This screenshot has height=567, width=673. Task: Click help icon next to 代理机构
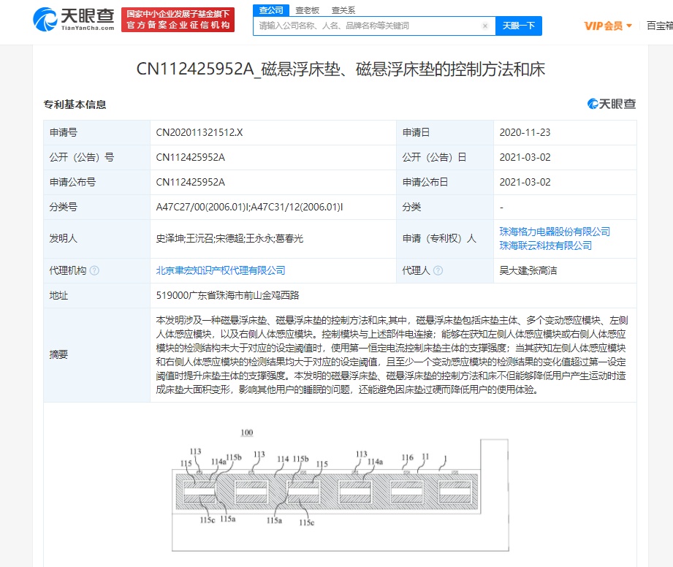(x=94, y=271)
